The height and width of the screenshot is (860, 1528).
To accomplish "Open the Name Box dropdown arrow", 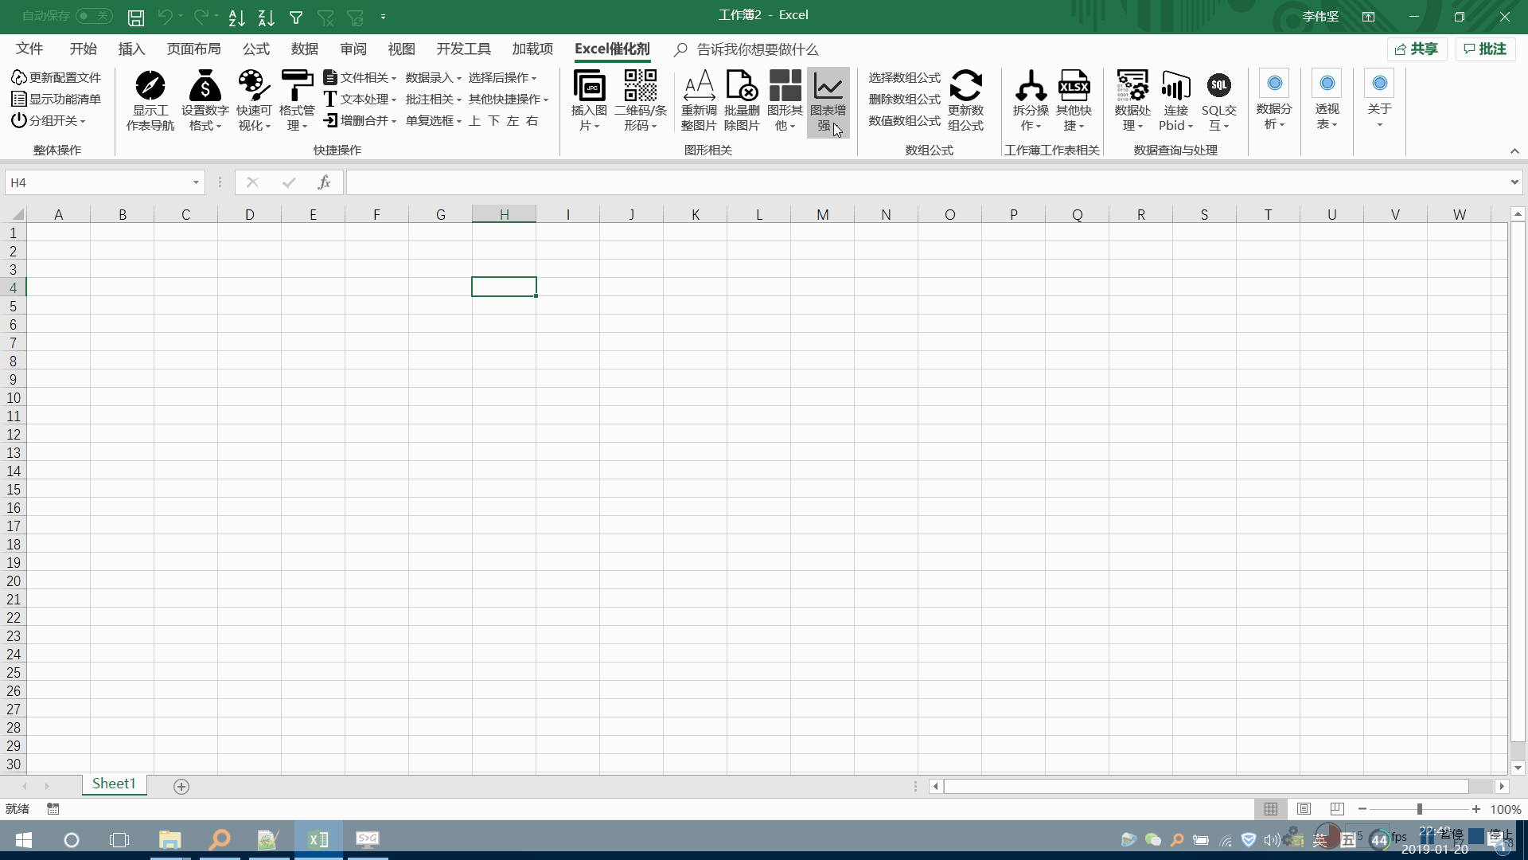I will [196, 182].
